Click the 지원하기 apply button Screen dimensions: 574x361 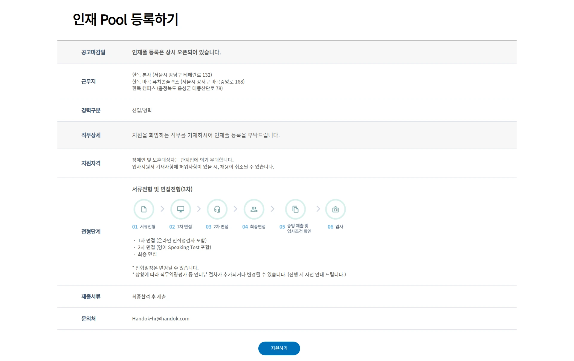click(x=279, y=348)
